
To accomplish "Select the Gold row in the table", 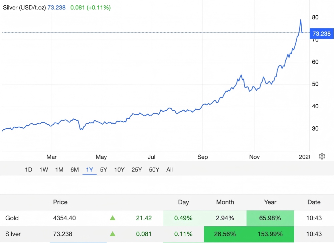I will [x=12, y=218].
